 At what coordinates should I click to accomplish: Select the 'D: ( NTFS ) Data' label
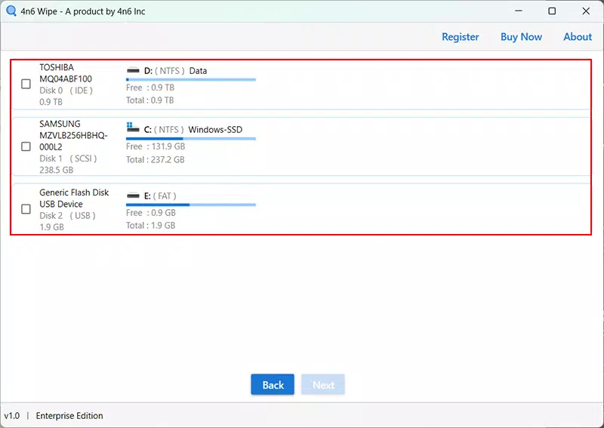(175, 71)
